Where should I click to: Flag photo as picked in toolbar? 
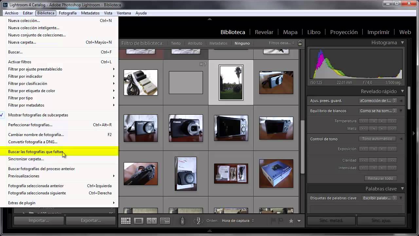(x=273, y=221)
